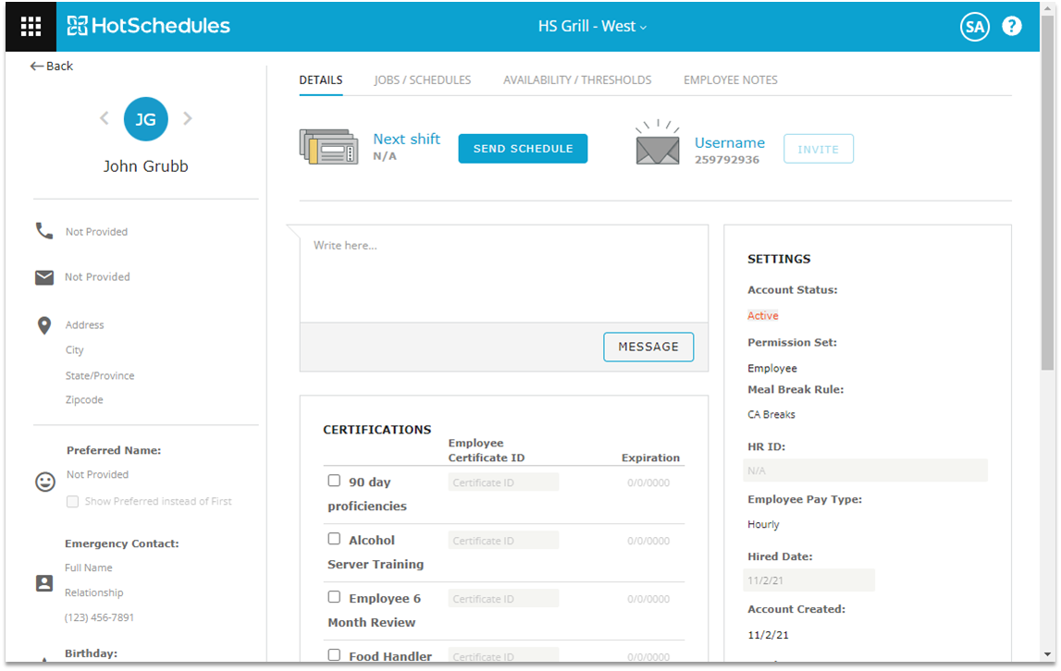Image resolution: width=1061 pixels, height=671 pixels.
Task: Expand the HS Grill - West location dropdown
Action: 592,26
